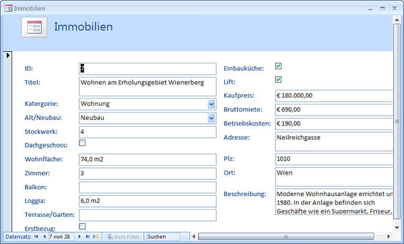
Task: Jump to last record icon
Action: 88,237
